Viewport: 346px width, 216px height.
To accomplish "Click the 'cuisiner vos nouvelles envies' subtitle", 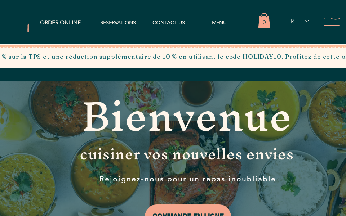I will click(x=187, y=155).
